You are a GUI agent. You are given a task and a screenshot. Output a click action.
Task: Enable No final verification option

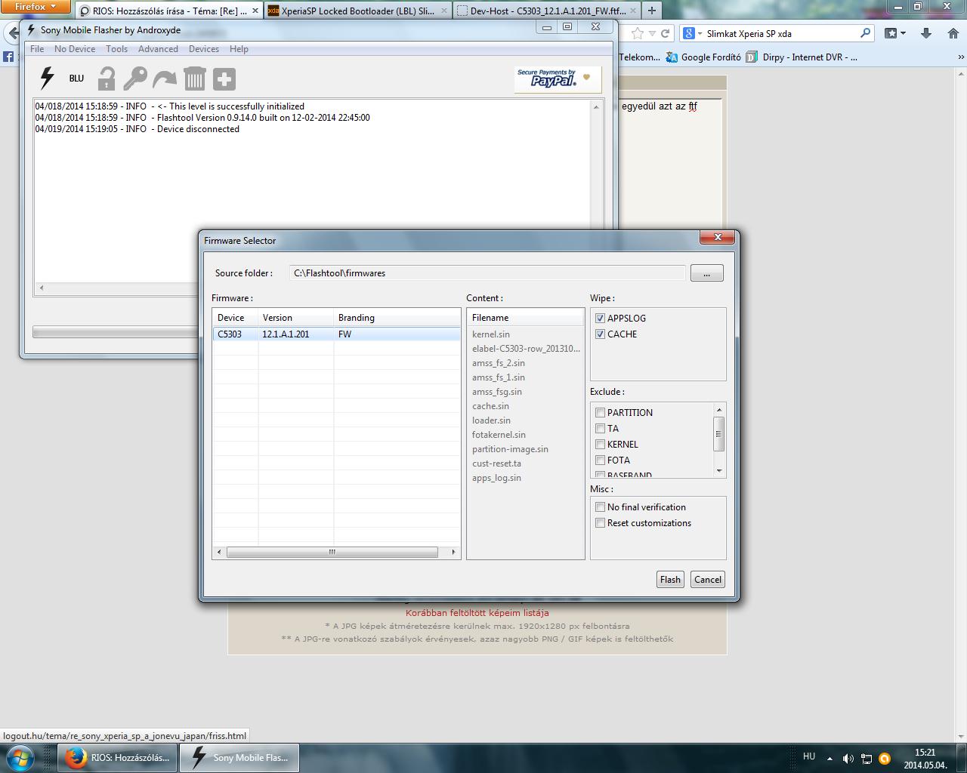tap(600, 507)
